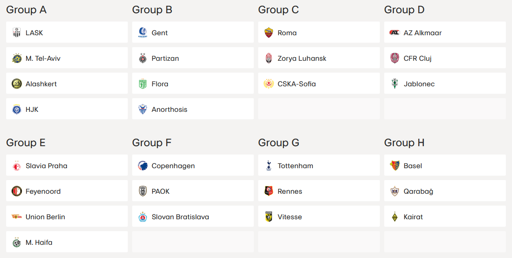512x258 pixels.
Task: Click the LASK club crest icon
Action: [x=17, y=33]
